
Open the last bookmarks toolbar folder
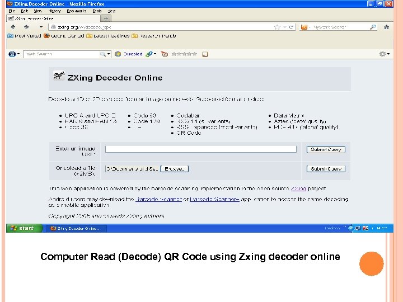point(154,36)
